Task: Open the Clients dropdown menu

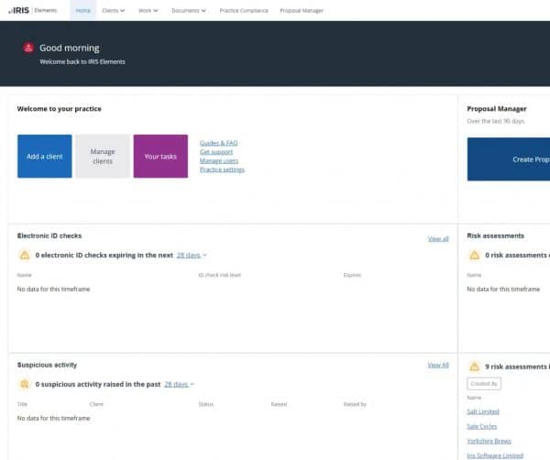Action: (x=114, y=10)
